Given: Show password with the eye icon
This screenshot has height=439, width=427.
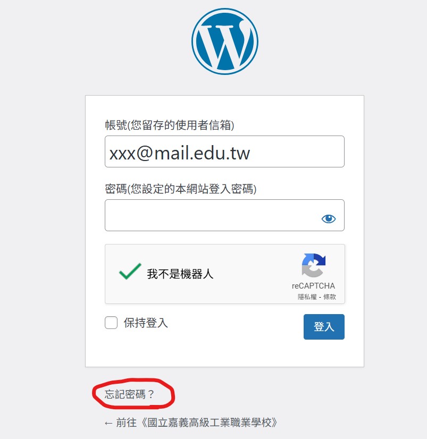Looking at the screenshot, I should [x=329, y=218].
